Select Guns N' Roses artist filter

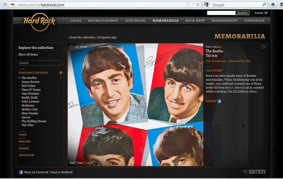pos(31,90)
